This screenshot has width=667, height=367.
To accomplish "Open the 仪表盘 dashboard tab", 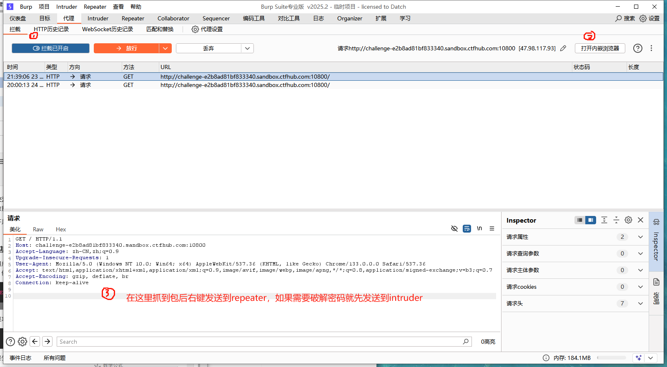I will (18, 18).
